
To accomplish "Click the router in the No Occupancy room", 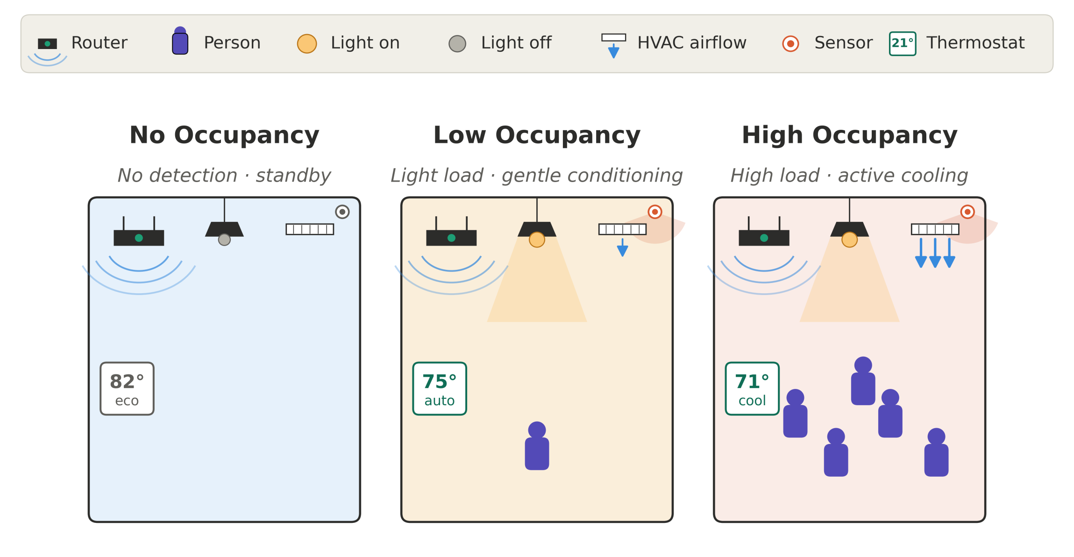I will click(x=139, y=232).
